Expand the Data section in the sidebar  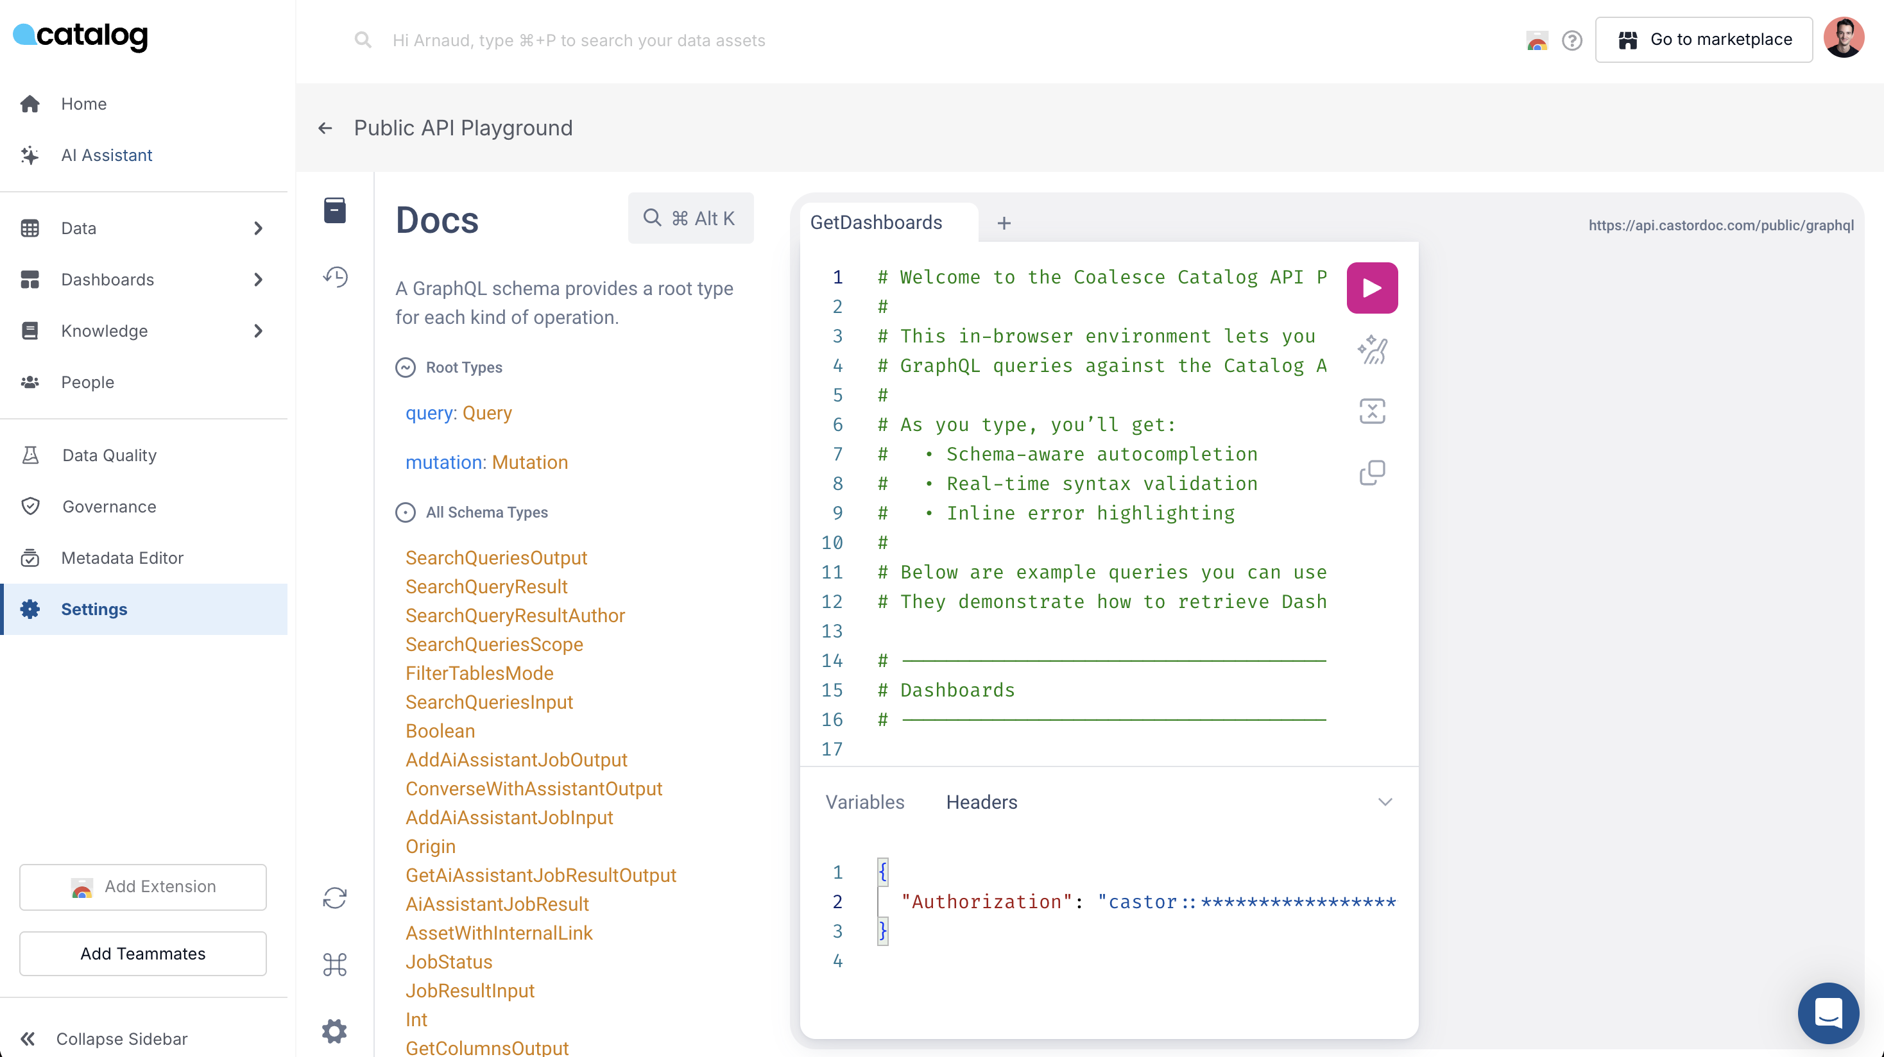click(258, 228)
